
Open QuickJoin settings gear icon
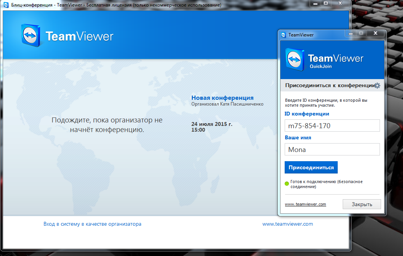[x=377, y=86]
